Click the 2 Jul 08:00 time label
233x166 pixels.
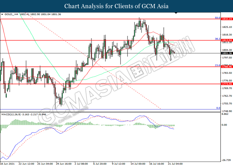point(82,164)
